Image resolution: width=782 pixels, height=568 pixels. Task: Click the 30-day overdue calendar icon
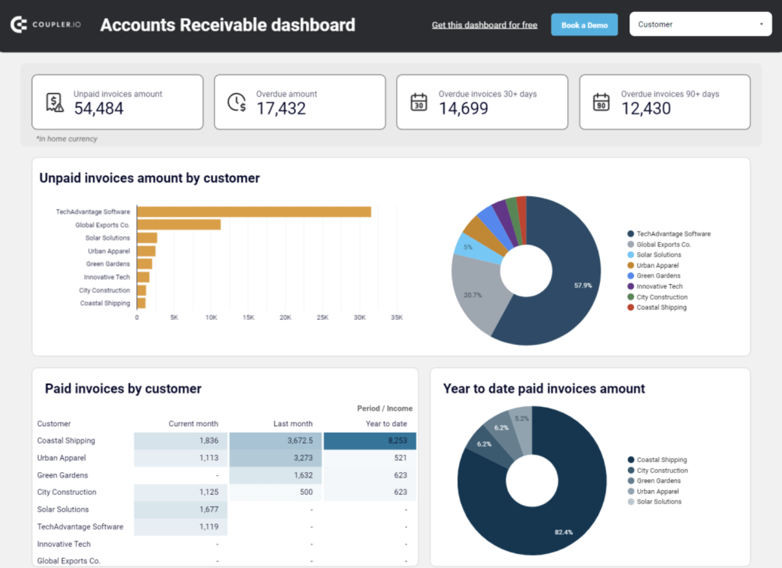(x=418, y=102)
